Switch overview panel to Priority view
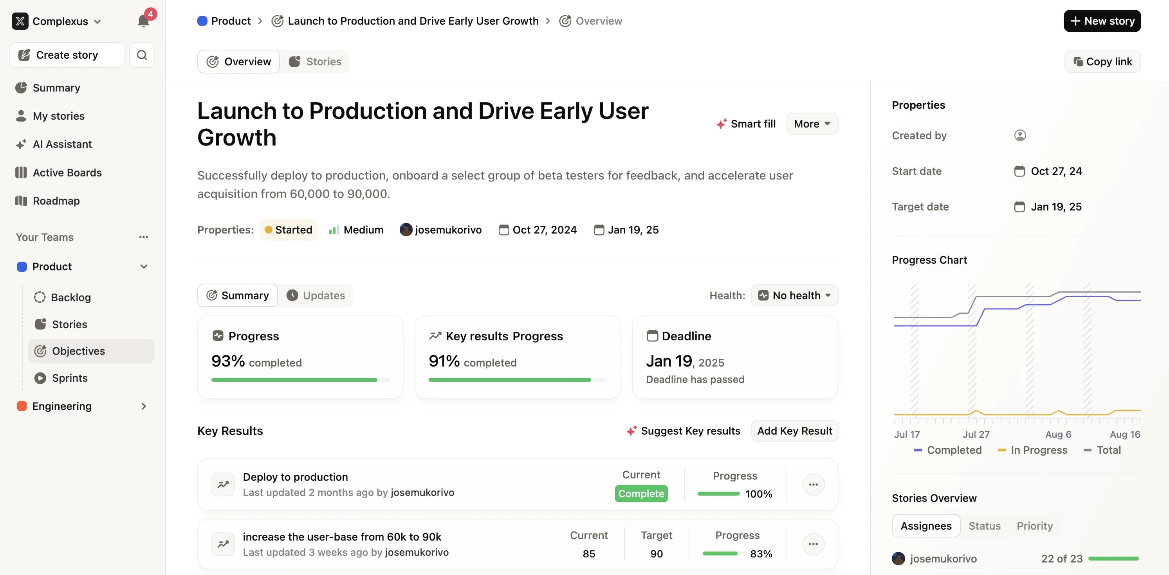The image size is (1169, 575). pos(1034,526)
